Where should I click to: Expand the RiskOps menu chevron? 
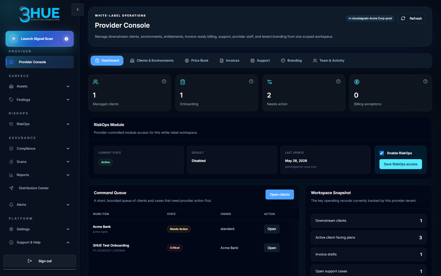point(68,124)
